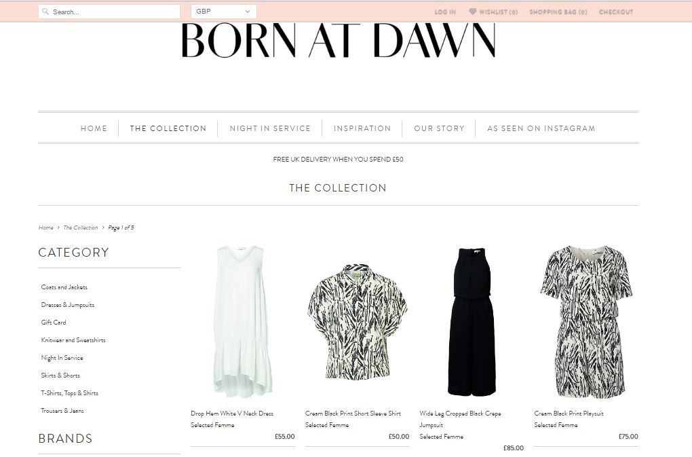Screen dimensions: 692x457
Task: Select Coats and Jackets category
Action: (64, 287)
